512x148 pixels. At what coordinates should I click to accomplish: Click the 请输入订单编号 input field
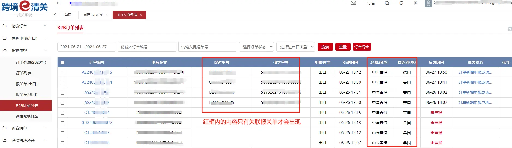(x=147, y=47)
